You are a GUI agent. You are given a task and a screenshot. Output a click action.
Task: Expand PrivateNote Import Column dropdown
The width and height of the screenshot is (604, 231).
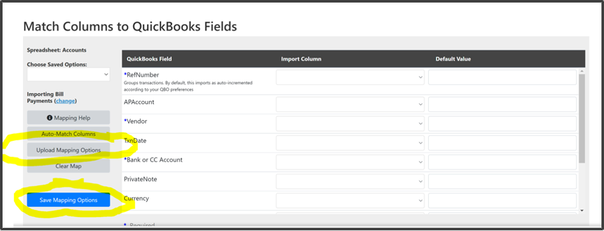[x=350, y=181]
